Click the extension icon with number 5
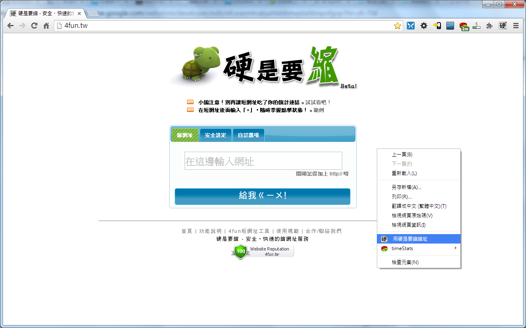526x328 pixels. [x=476, y=26]
